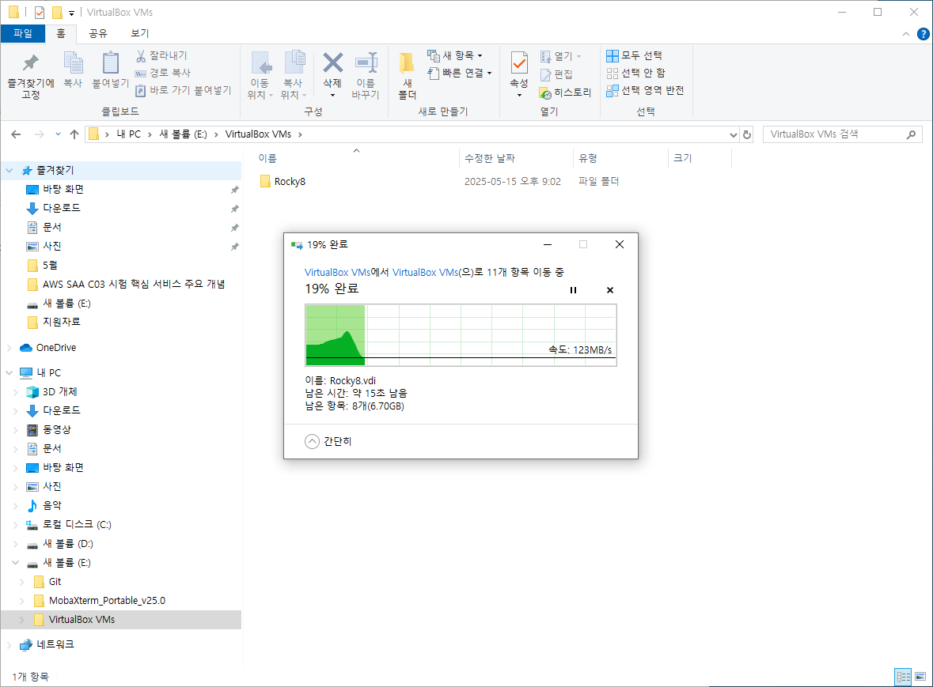
Task: Expand 네트워크 tree node
Action: (9, 644)
